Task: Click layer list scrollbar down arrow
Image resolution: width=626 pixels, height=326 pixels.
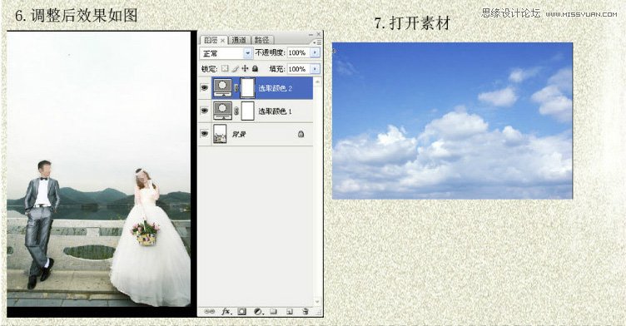Action: coord(317,302)
